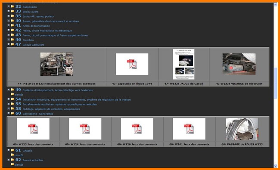This screenshot has width=280, height=170.
Task: Open PDF icon for W124 Jeux des ouvrants
Action: 85,129
